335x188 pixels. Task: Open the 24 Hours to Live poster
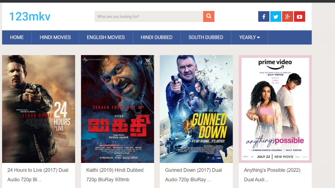[38, 109]
